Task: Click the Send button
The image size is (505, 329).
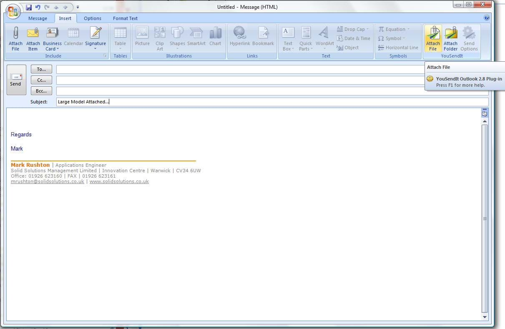Action: (x=16, y=80)
